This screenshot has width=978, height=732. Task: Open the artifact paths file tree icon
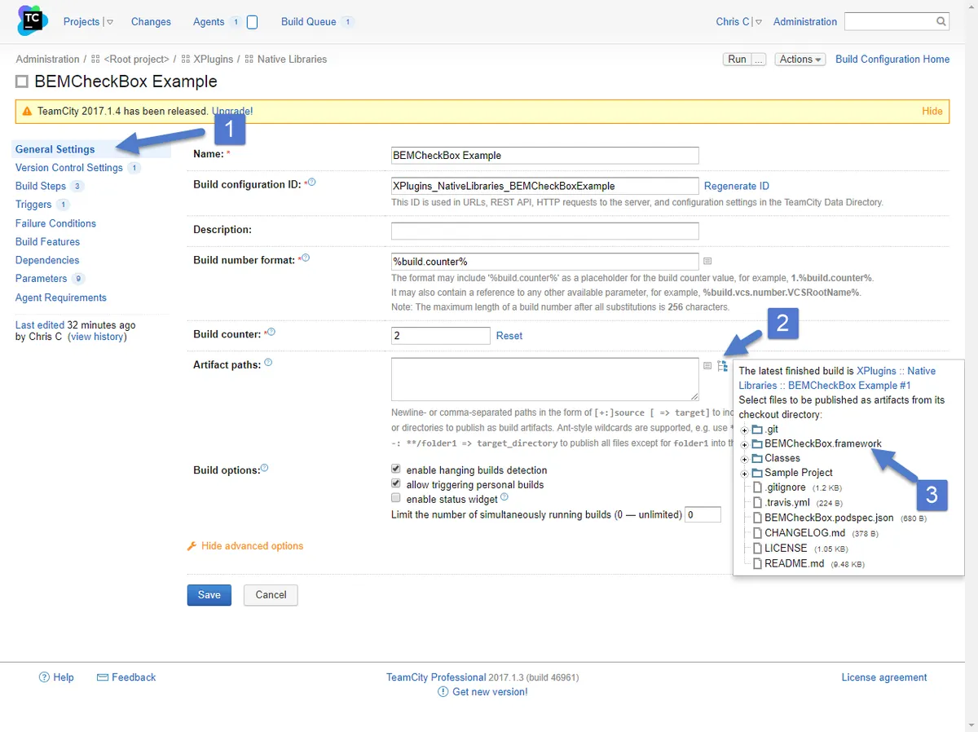point(722,366)
